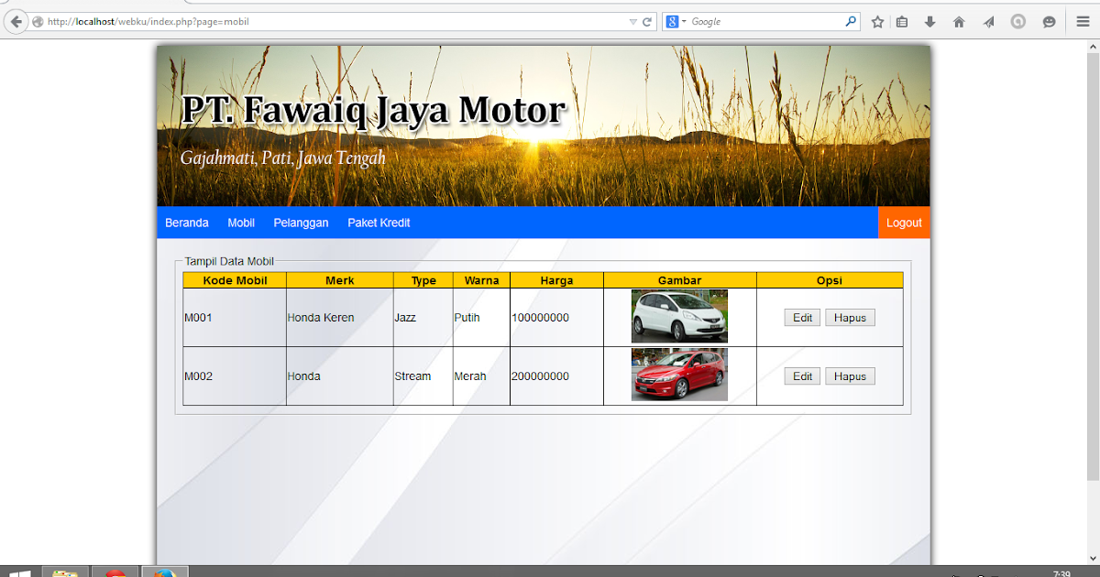Select the M001 code cell
Viewport: 1100px width, 577px height.
235,318
